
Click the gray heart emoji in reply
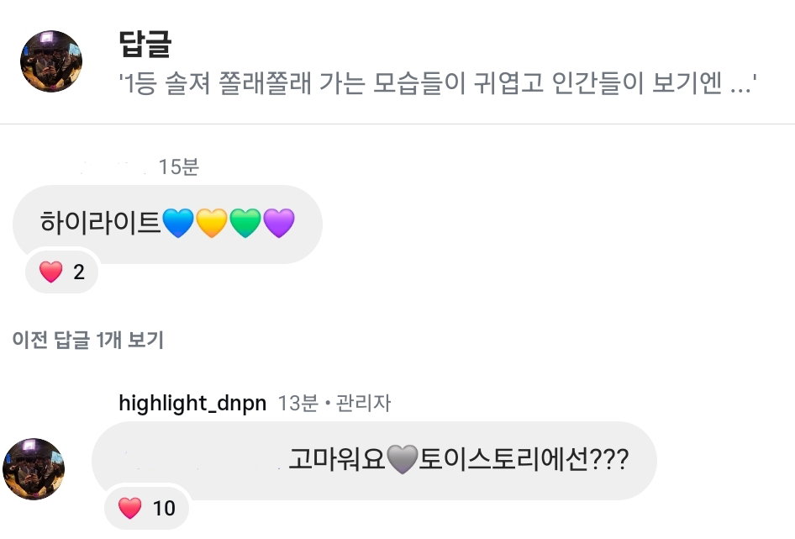point(402,459)
